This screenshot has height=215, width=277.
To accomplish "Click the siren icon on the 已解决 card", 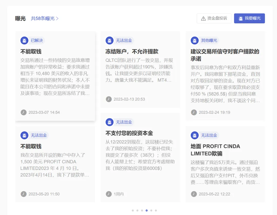I will click(24, 41).
